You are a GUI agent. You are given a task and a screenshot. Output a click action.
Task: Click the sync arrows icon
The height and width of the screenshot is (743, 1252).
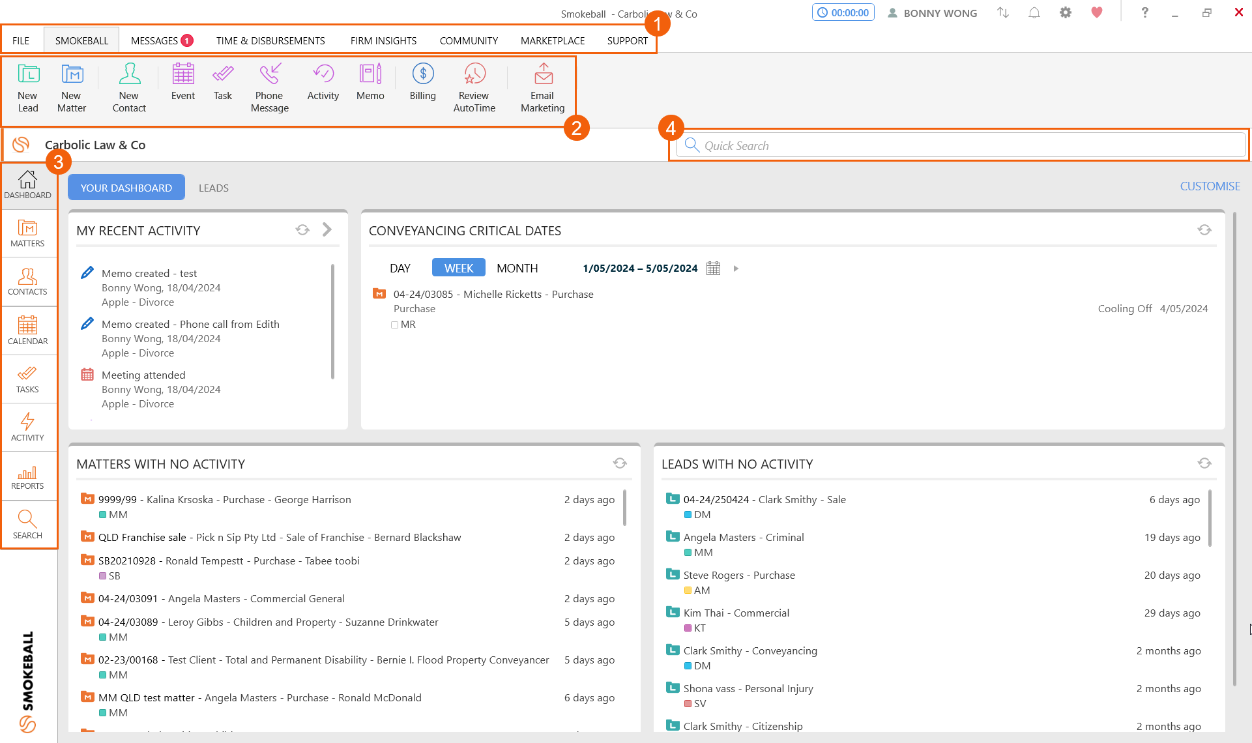click(x=1003, y=13)
